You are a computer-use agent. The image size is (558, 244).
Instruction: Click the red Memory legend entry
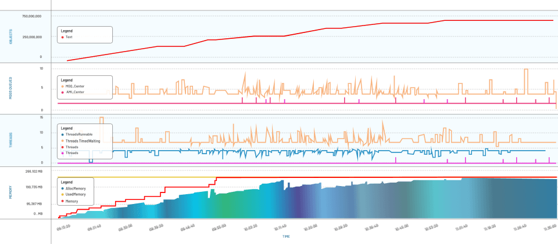click(x=69, y=201)
